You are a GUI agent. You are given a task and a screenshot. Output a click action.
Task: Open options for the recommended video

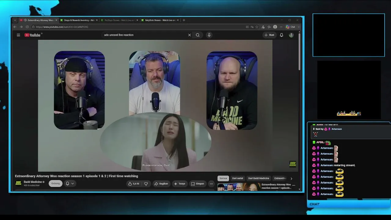click(294, 185)
